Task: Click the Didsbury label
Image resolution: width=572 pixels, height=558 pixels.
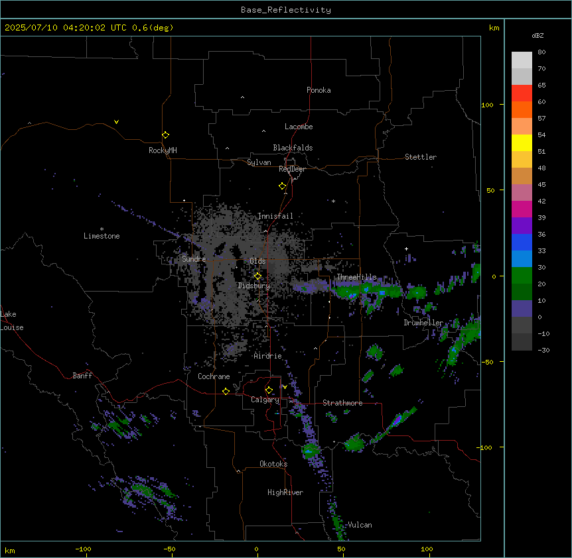Action: tap(254, 286)
